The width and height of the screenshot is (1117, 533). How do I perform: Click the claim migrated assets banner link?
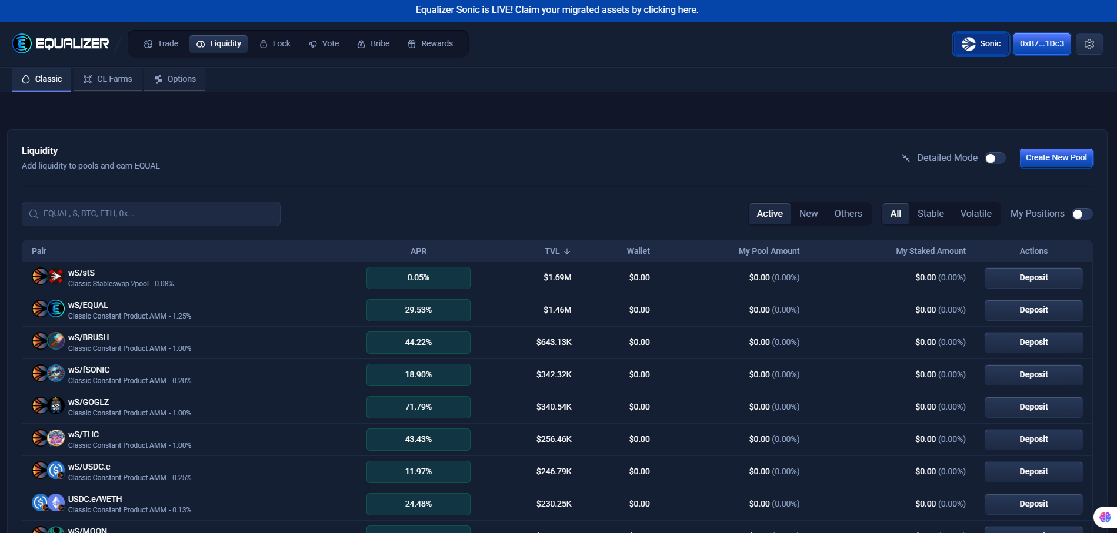[x=557, y=10]
